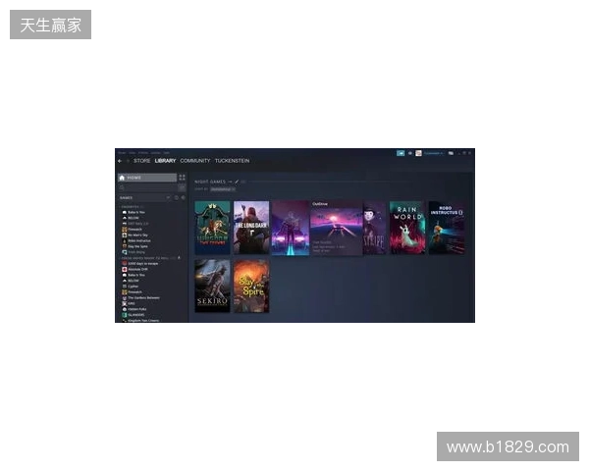This screenshot has width=589, height=471.
Task: Open the announcements button in header
Action: click(401, 153)
